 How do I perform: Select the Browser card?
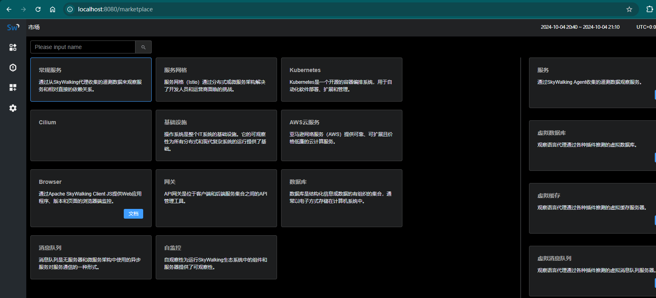pyautogui.click(x=91, y=198)
